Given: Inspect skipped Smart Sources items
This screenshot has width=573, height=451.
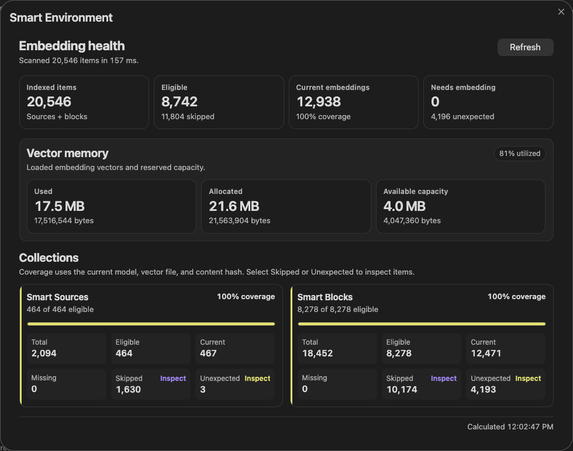Looking at the screenshot, I should pos(173,379).
